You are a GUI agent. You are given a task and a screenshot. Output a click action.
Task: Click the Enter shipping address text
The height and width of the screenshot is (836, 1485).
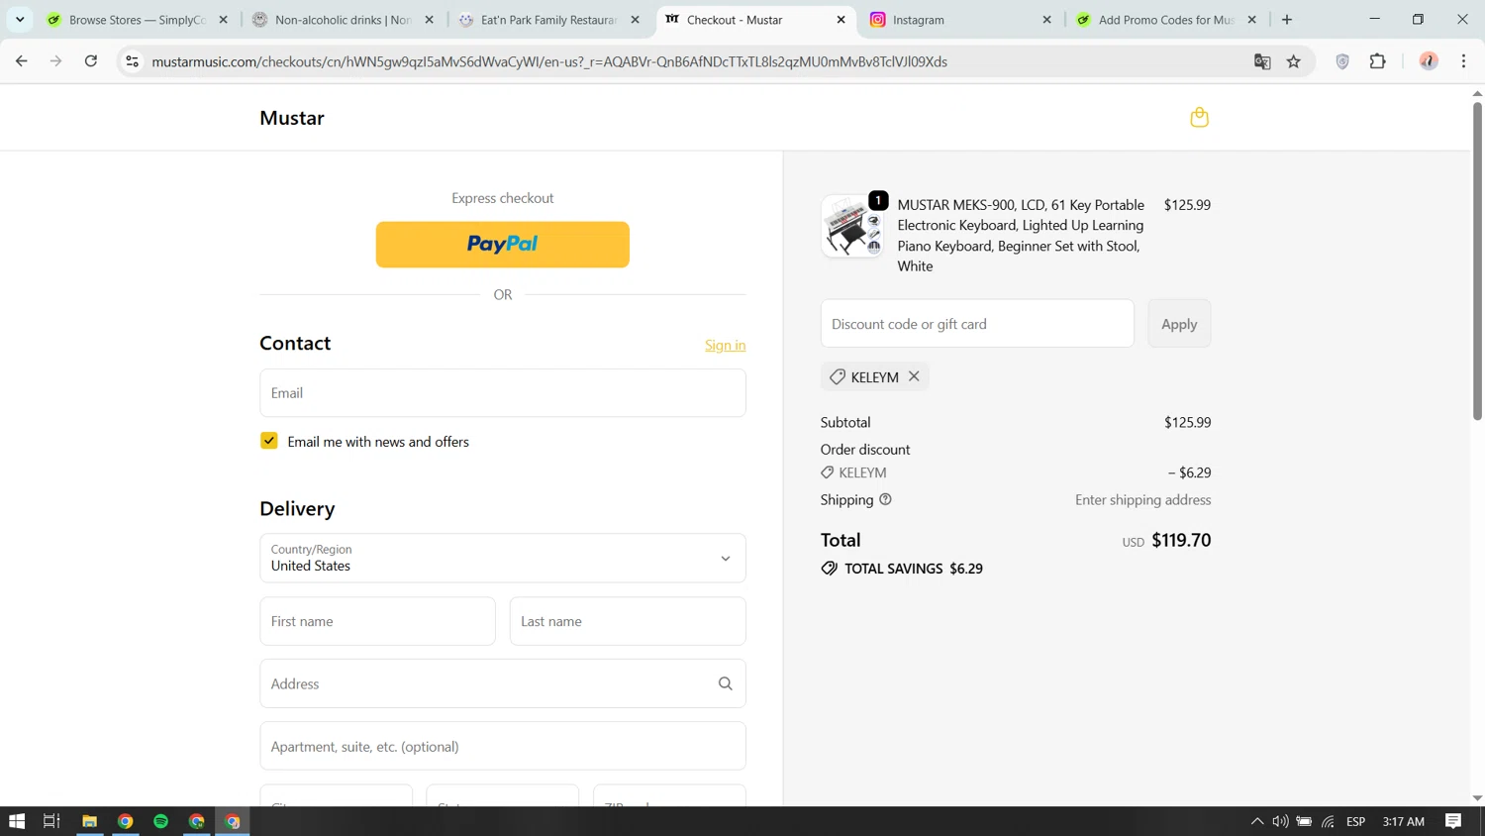click(x=1142, y=500)
